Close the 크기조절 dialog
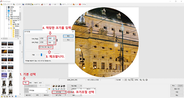Screen dimensions: 184x98 coord(73,32)
